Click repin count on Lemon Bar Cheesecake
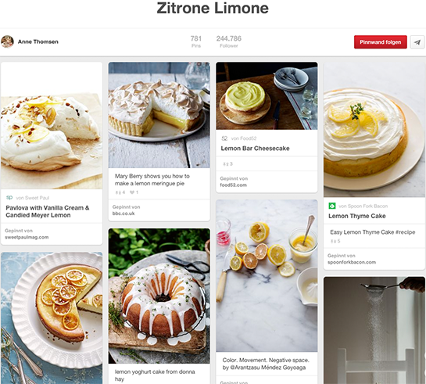The width and height of the screenshot is (426, 384). 227,164
